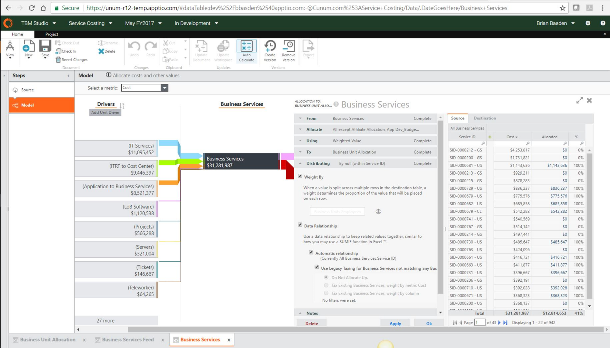The image size is (610, 348).
Task: Switch to the Home ribbon tab
Action: point(17,34)
